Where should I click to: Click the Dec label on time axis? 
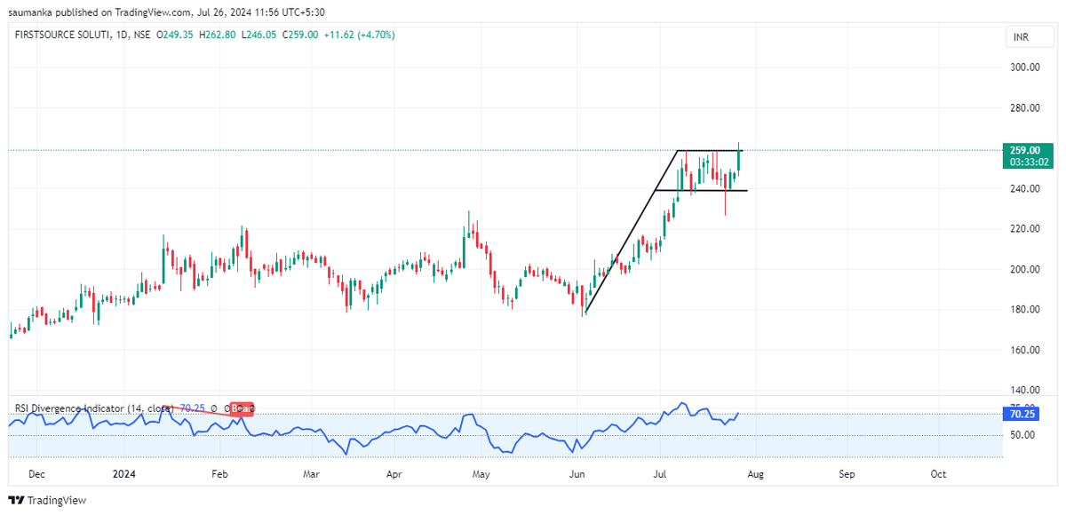click(x=36, y=474)
